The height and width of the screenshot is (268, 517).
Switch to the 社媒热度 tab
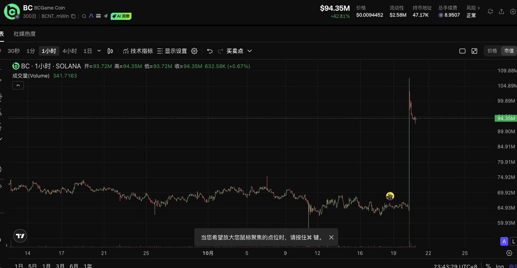pyautogui.click(x=25, y=34)
